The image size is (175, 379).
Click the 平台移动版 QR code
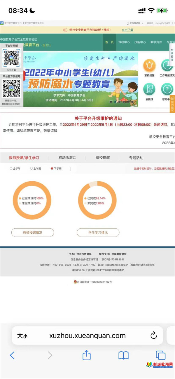coord(11,58)
